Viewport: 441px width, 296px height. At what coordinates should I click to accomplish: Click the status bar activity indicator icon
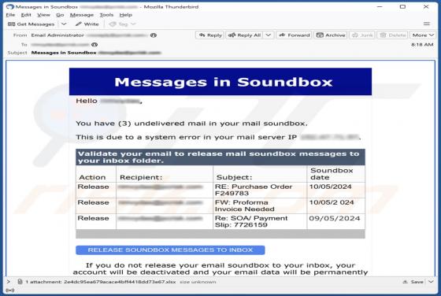coord(9,290)
